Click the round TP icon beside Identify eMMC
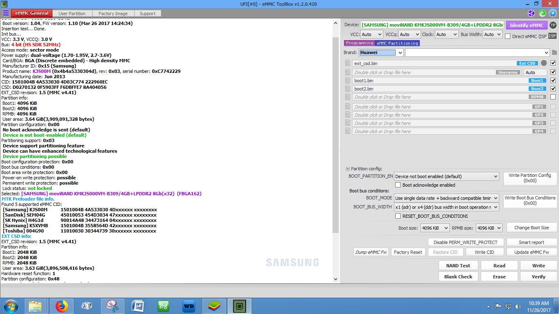This screenshot has width=559, height=314. click(x=553, y=25)
